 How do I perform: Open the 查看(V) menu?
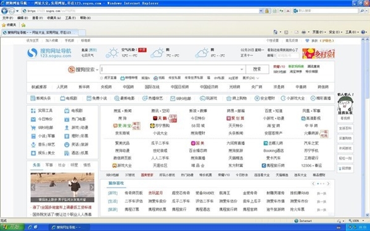pos(38,18)
